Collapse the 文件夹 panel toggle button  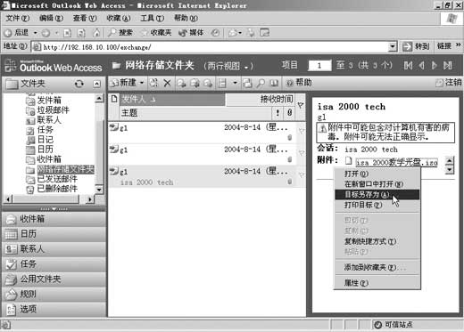96,84
